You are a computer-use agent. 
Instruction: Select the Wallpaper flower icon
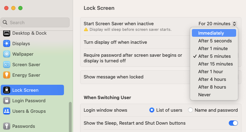click(x=7, y=54)
